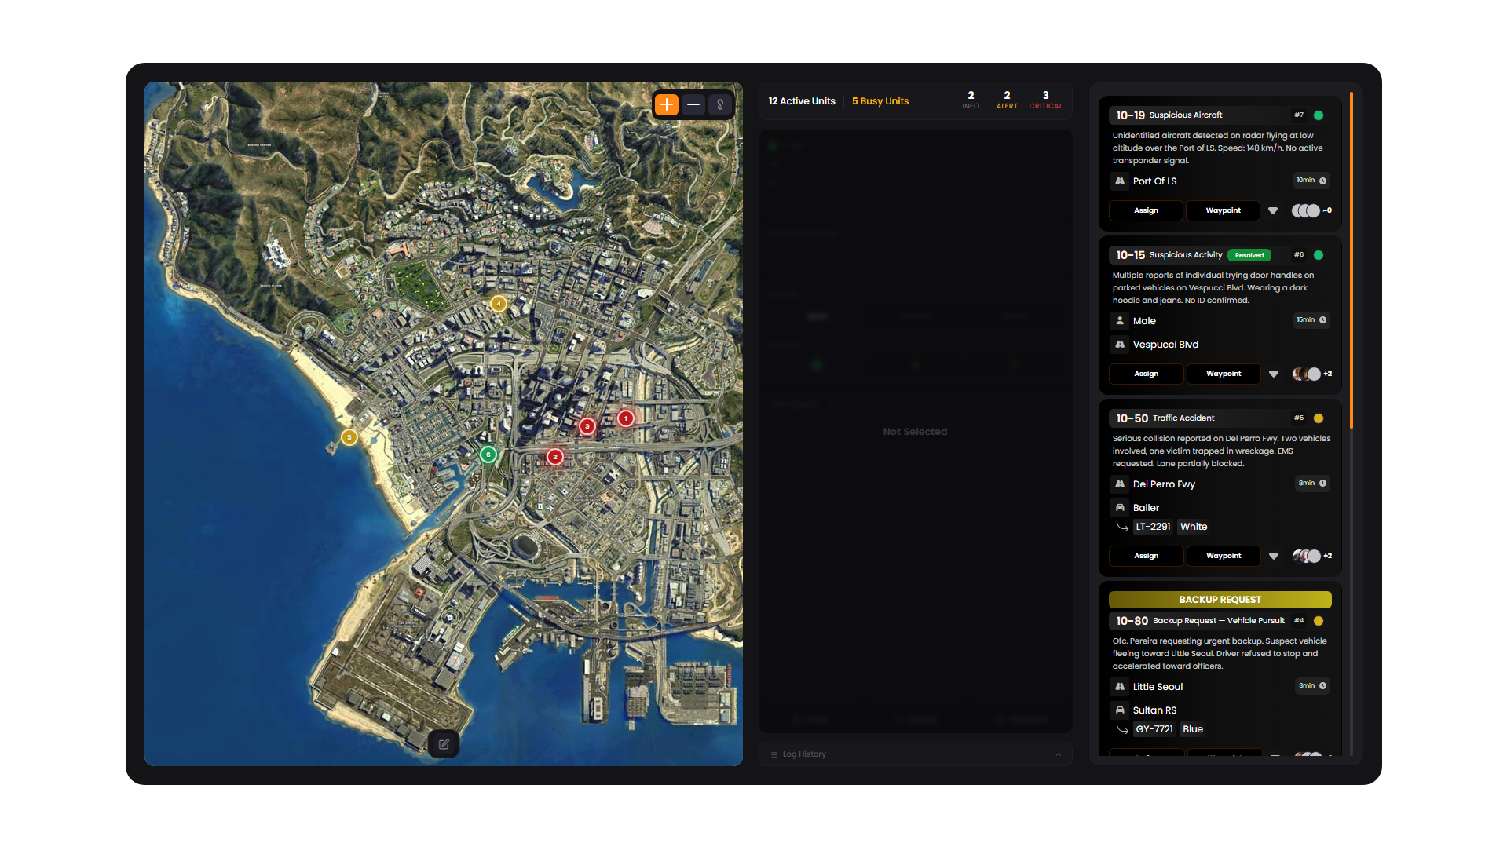This screenshot has height=847, width=1507.
Task: Filter calls by CRITICAL count
Action: click(x=1046, y=100)
